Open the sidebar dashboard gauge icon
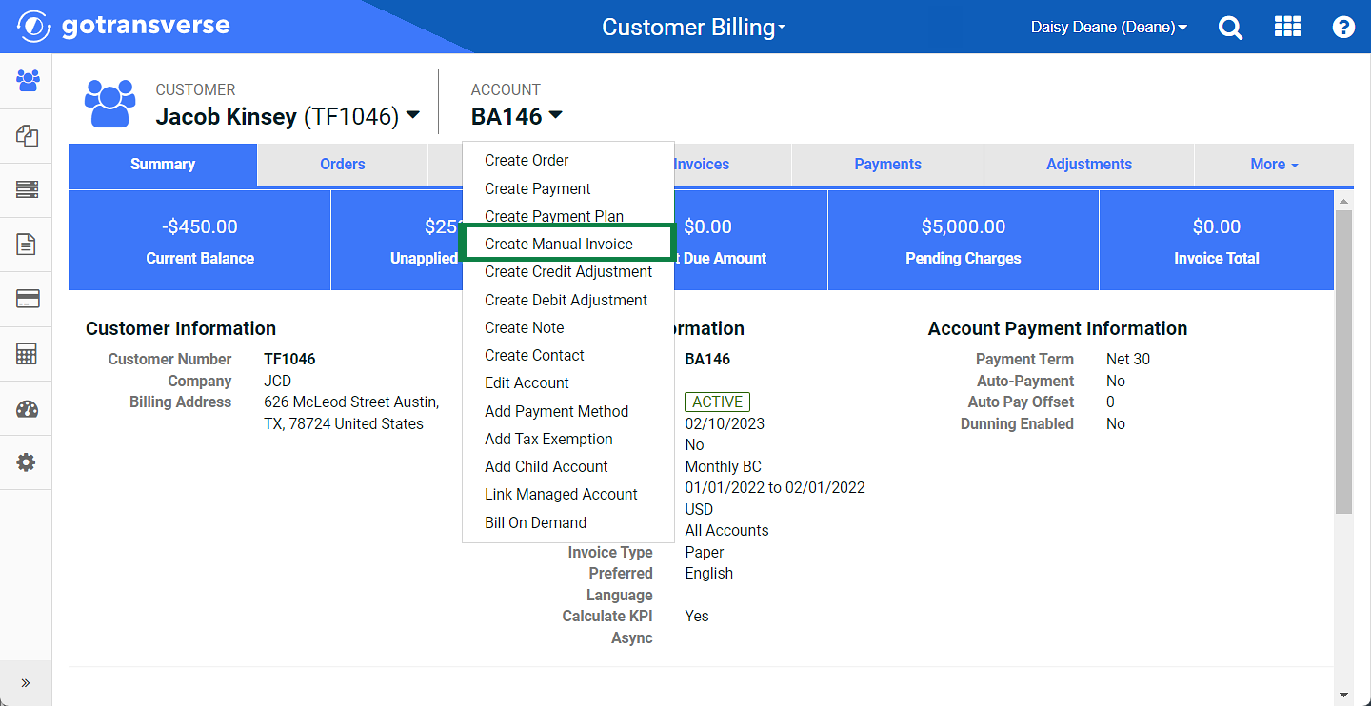 [27, 409]
